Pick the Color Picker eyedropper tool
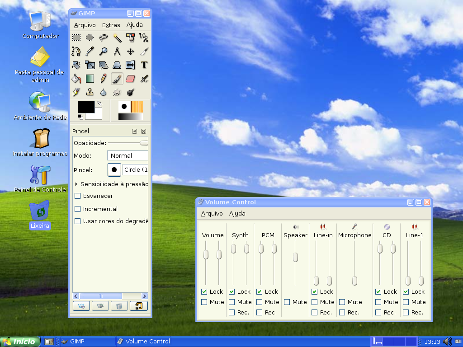463x347 pixels. [x=90, y=52]
